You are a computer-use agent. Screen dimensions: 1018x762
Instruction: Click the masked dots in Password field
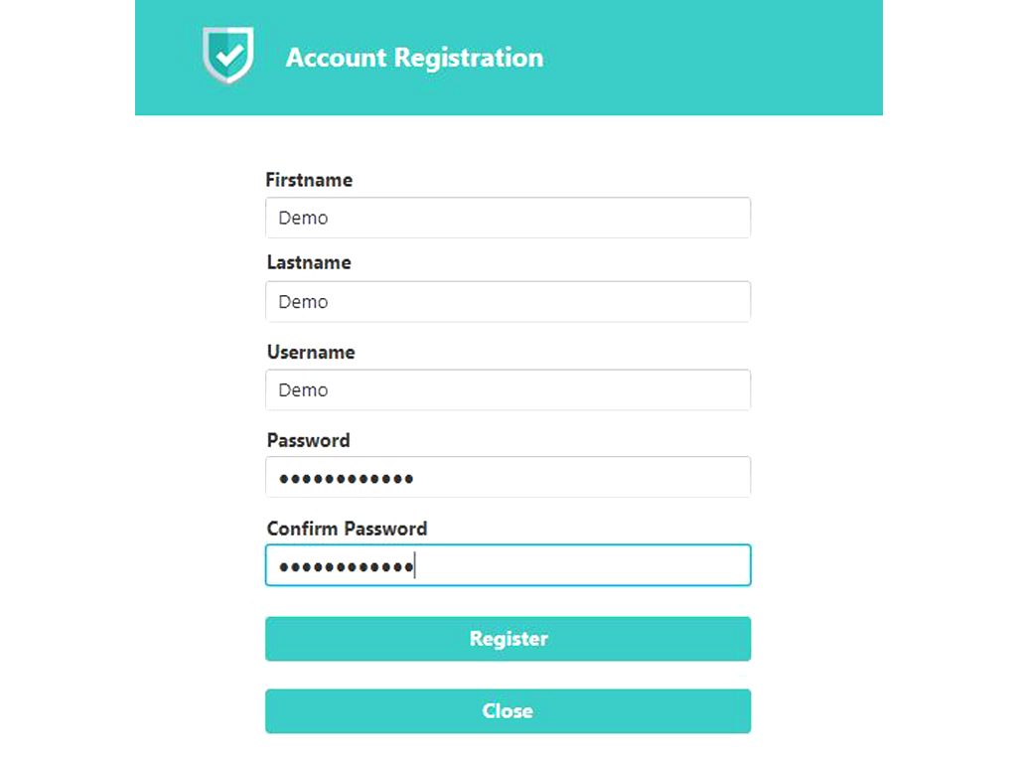coord(346,480)
